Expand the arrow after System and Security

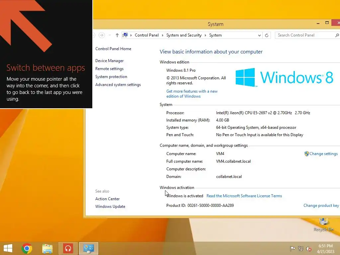click(205, 35)
